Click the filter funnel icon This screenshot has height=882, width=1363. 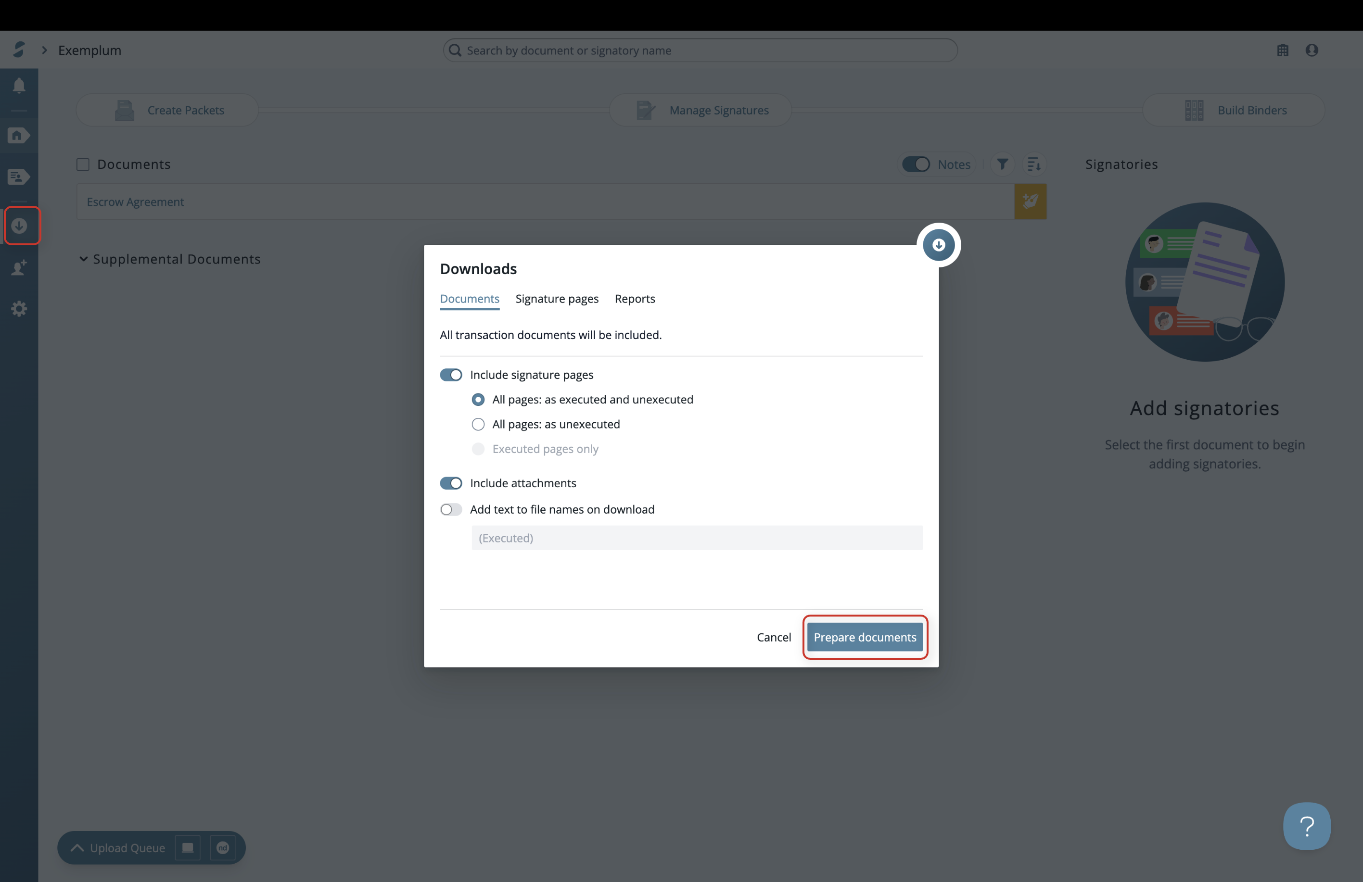pyautogui.click(x=1002, y=164)
